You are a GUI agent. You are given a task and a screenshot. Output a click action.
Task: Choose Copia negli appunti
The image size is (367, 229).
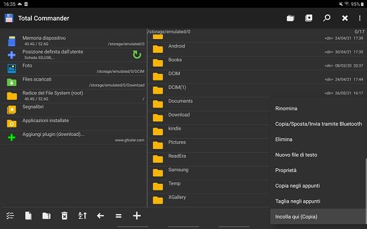pos(318,186)
